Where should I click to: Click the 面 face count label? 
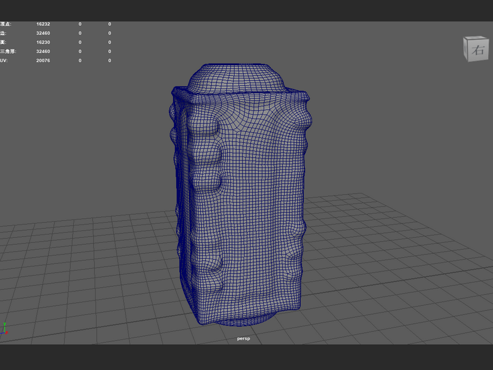click(x=3, y=42)
